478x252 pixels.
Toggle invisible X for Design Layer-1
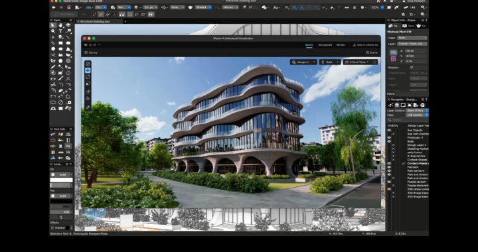(393, 145)
